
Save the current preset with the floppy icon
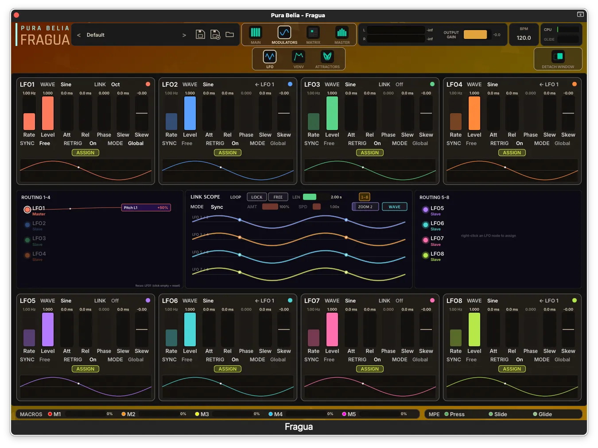(200, 34)
